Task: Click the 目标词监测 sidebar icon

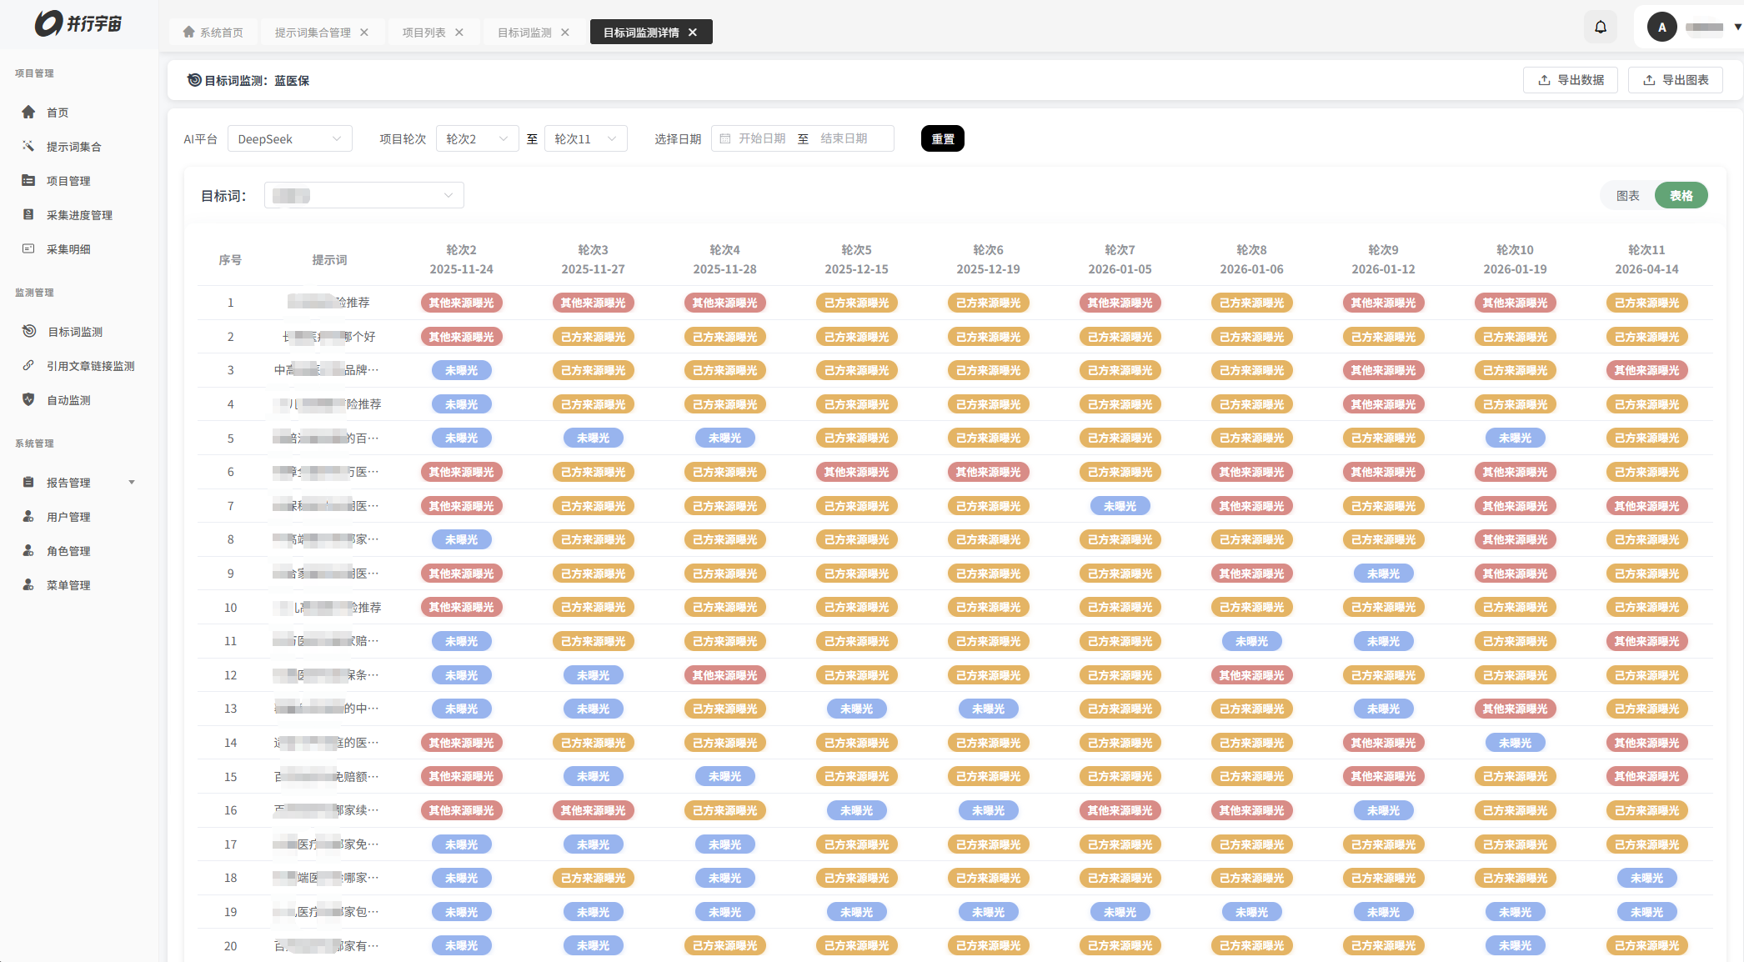Action: pyautogui.click(x=29, y=332)
